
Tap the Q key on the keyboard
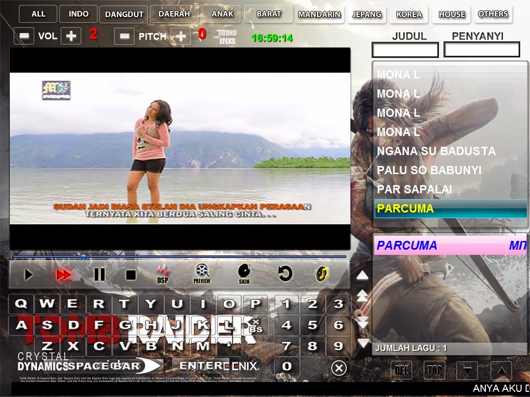pos(21,303)
